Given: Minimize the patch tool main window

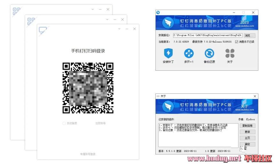Looking at the screenshot, I should pyautogui.click(x=234, y=12).
